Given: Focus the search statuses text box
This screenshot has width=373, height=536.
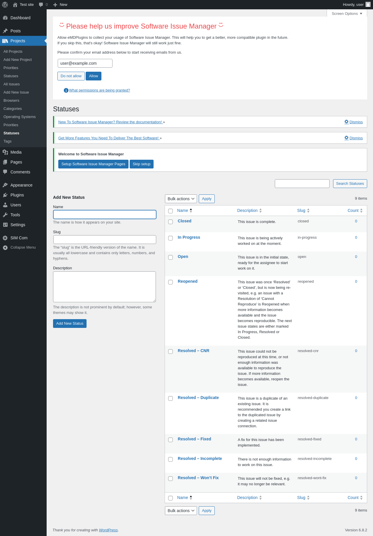Looking at the screenshot, I should [302, 184].
